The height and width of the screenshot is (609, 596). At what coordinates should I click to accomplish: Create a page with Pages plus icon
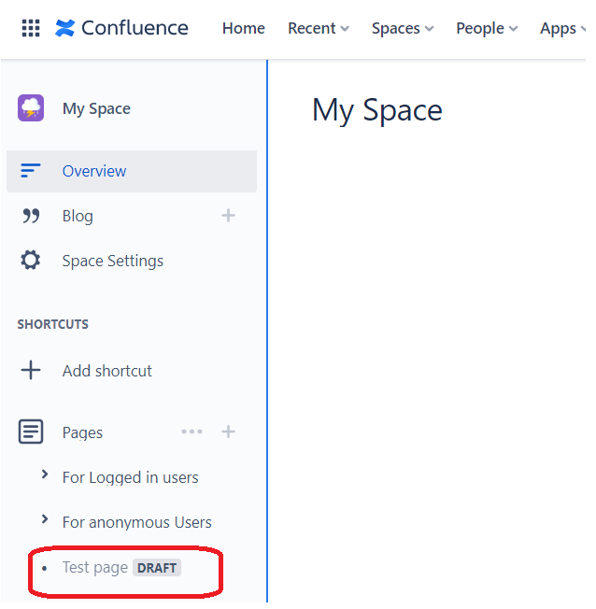(x=228, y=432)
